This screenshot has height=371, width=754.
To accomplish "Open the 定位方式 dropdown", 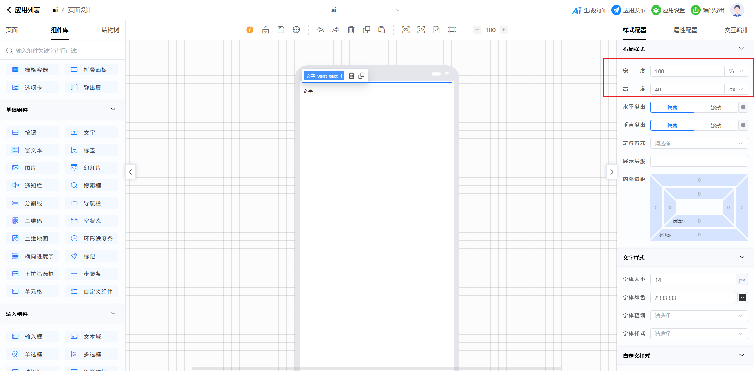I will point(699,143).
